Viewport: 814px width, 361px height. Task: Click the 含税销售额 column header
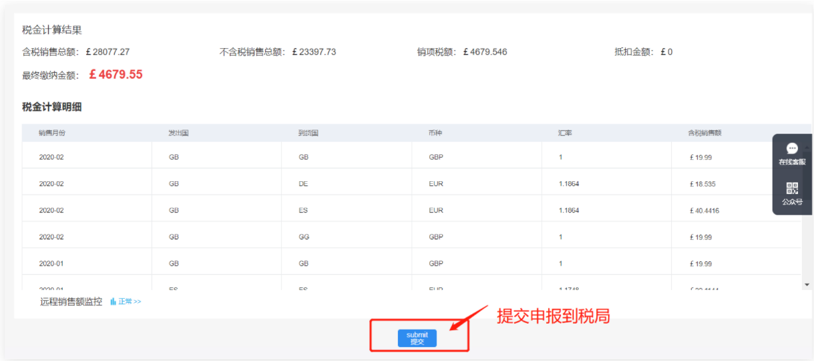tap(704, 133)
